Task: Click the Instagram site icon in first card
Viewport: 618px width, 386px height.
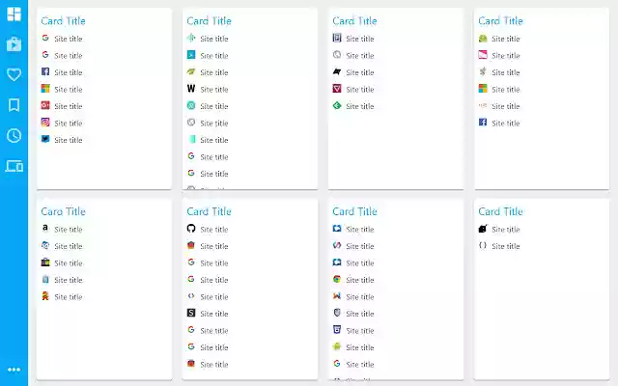Action: point(45,123)
